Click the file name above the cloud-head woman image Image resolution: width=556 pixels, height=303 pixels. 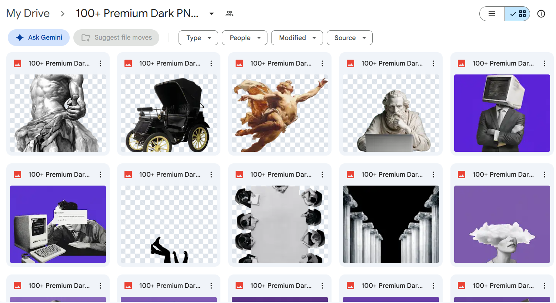[503, 174]
